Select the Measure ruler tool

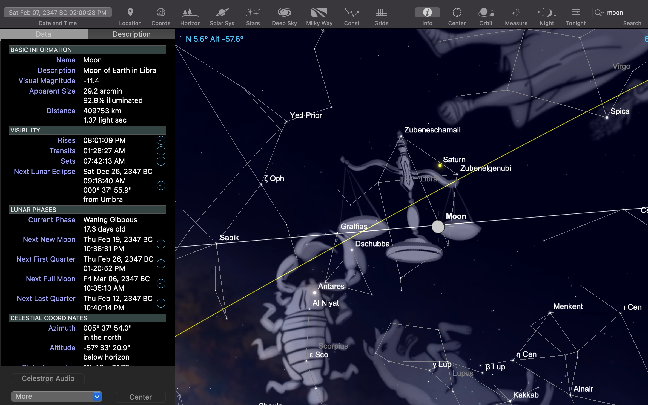click(x=516, y=13)
